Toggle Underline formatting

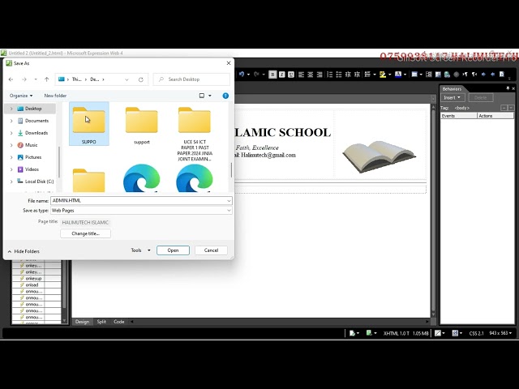pos(291,75)
